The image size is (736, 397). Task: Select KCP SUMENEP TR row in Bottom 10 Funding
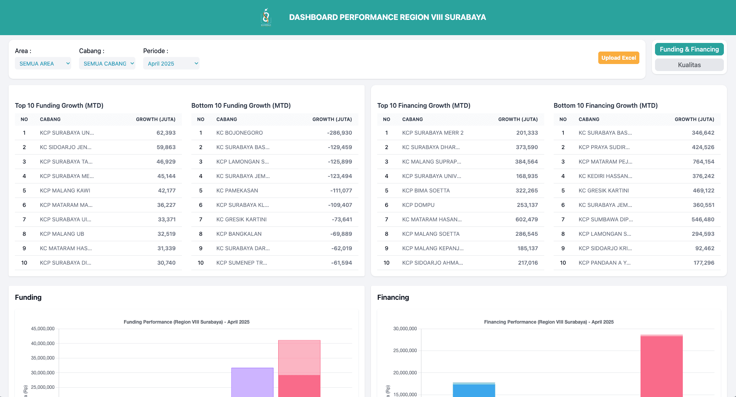[242, 263]
